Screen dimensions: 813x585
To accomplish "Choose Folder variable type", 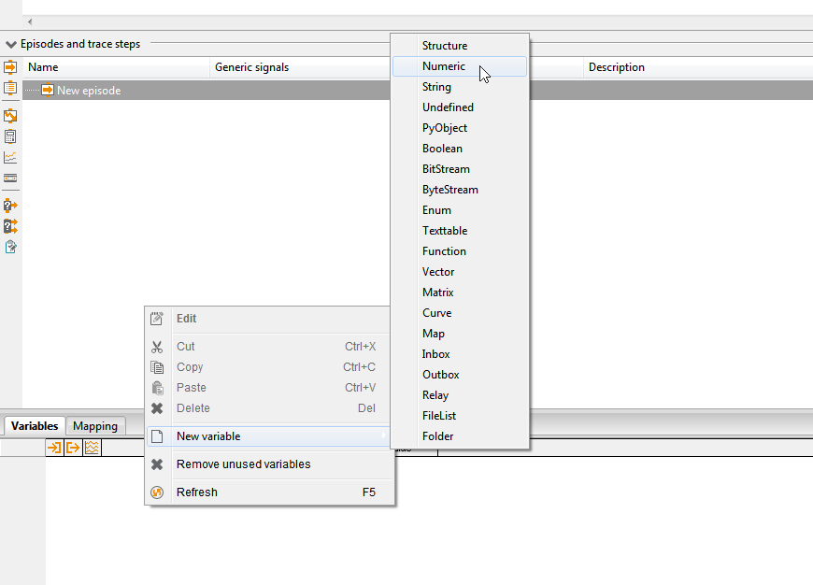I will pyautogui.click(x=460, y=436).
